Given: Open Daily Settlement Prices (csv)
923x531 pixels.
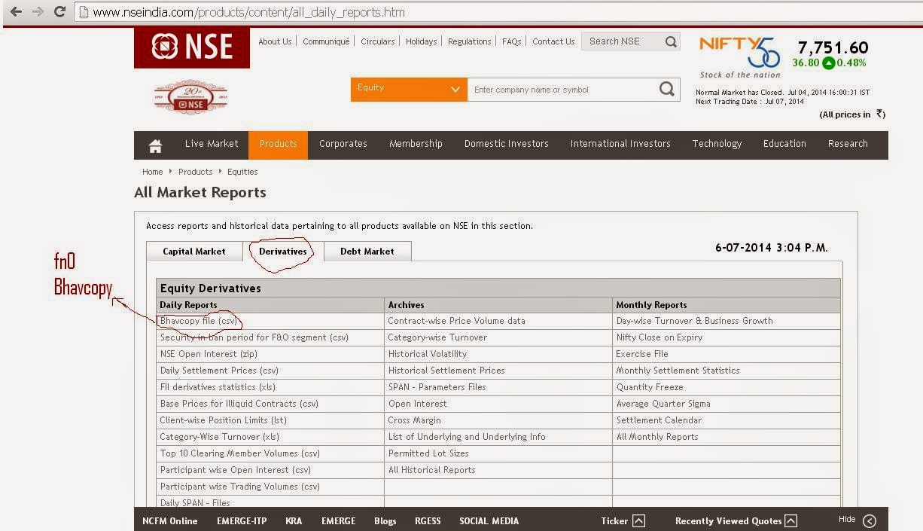Looking at the screenshot, I should pos(219,371).
